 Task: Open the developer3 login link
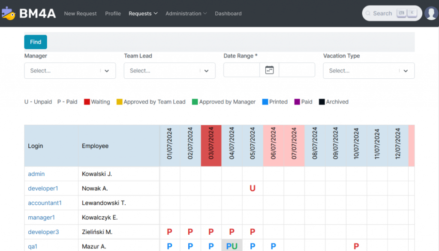click(43, 232)
